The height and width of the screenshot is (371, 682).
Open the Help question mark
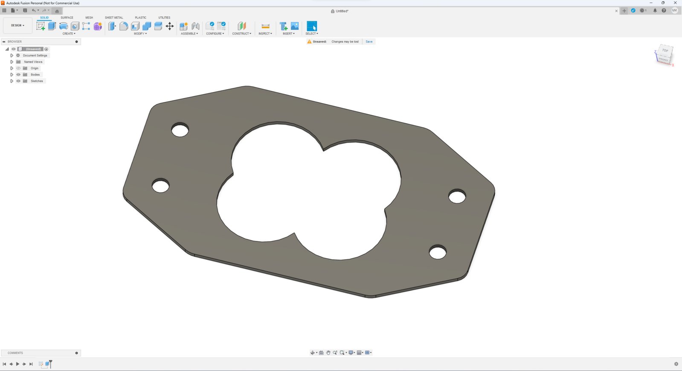pos(664,11)
